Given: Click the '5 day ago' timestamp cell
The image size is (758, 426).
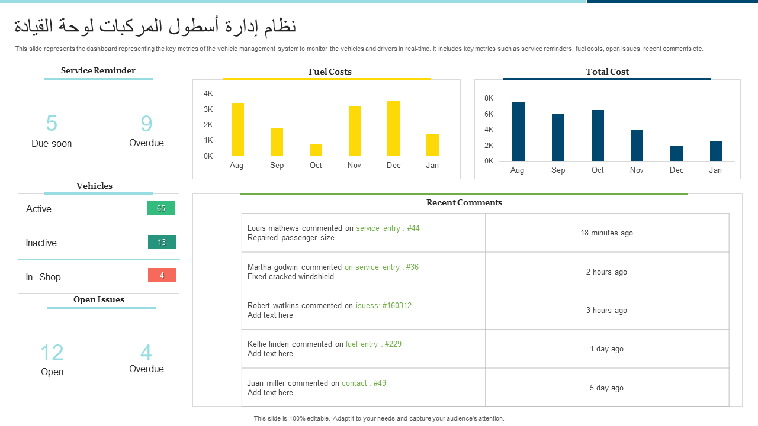Looking at the screenshot, I should click(607, 388).
